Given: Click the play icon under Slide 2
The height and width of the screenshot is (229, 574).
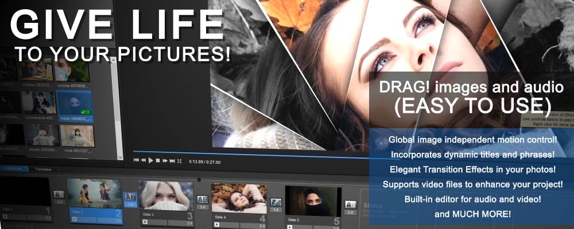Looking at the screenshot, I should click(75, 219).
